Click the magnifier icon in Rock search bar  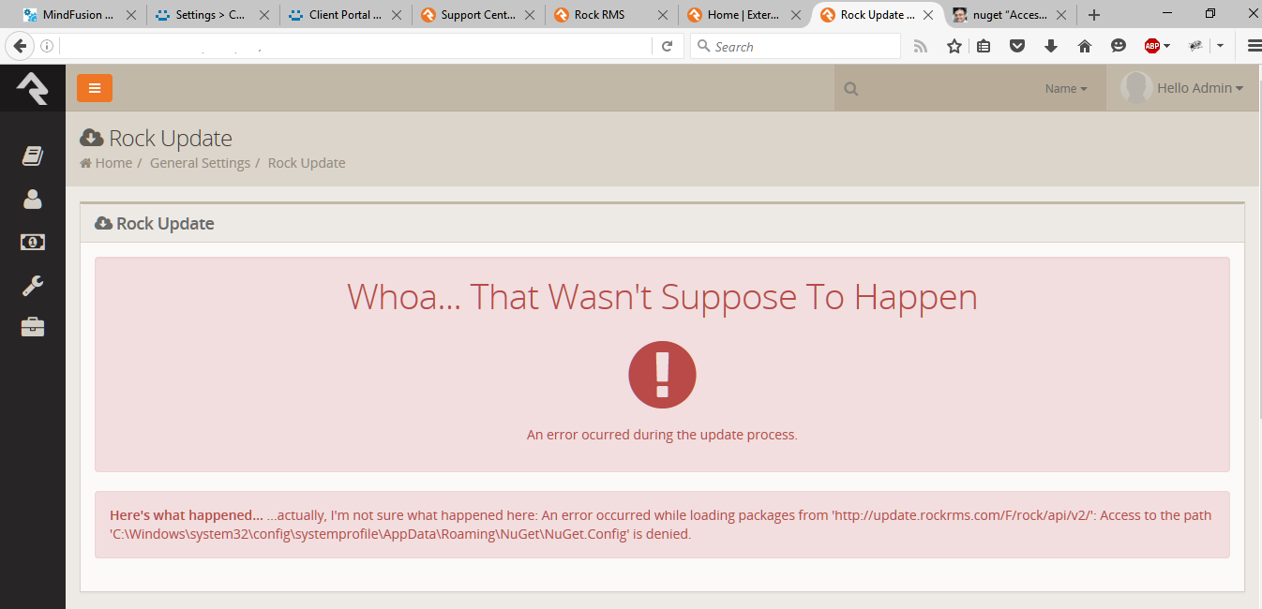pos(851,89)
